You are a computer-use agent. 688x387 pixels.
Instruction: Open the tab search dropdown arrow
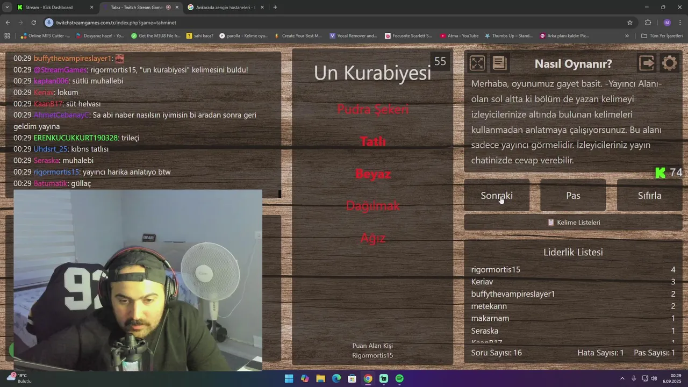[x=7, y=8]
